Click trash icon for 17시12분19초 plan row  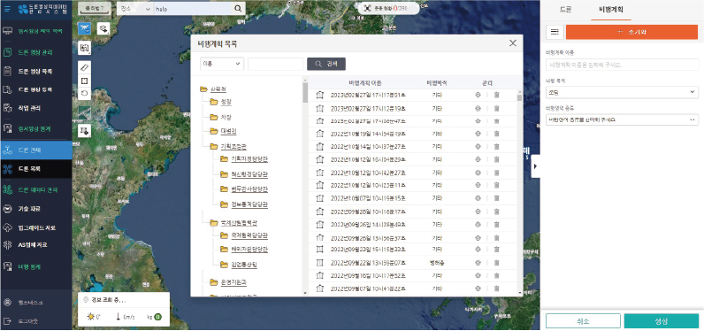pos(496,108)
